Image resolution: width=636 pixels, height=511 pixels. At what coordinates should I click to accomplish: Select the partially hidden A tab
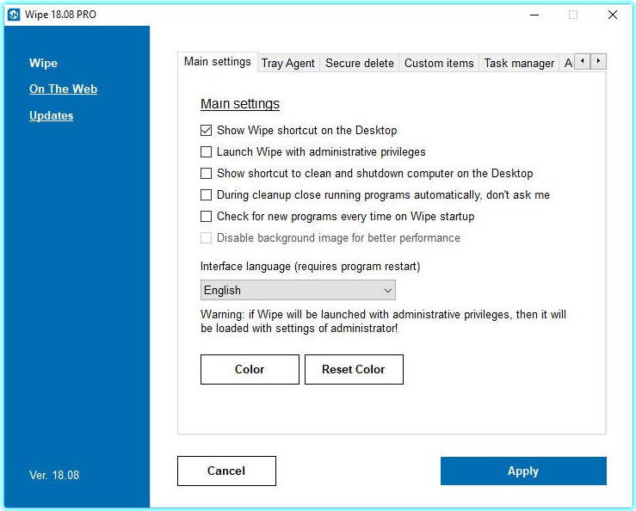tap(567, 64)
